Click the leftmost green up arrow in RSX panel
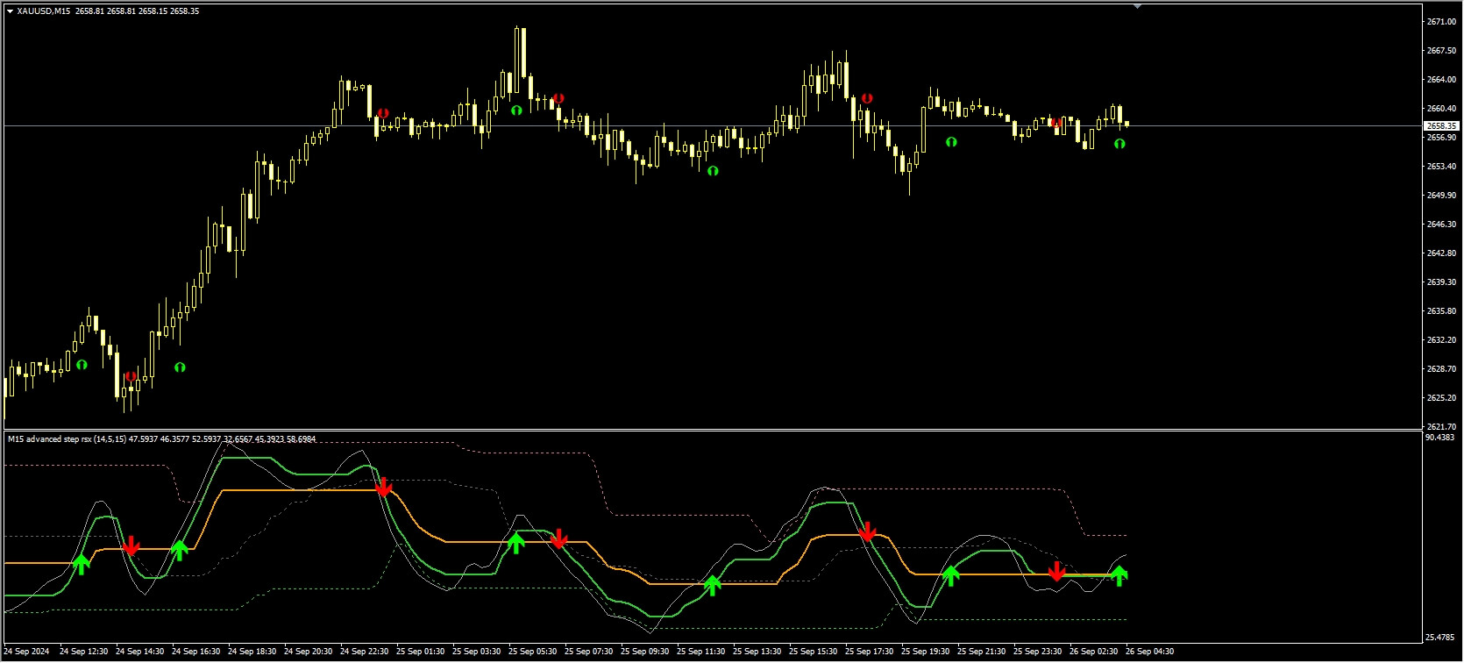Viewport: 1464px width, 663px height. pos(82,564)
